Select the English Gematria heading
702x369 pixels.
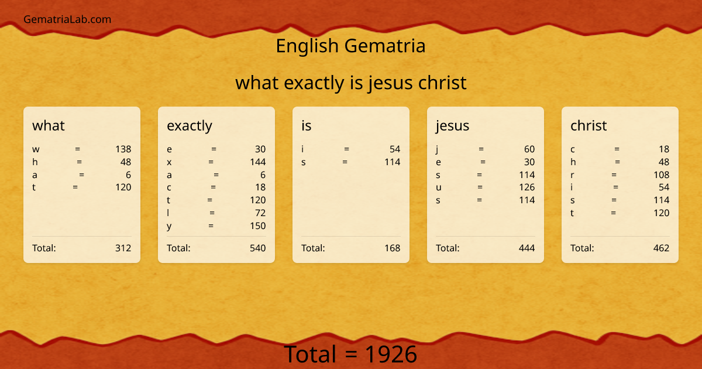click(x=350, y=46)
